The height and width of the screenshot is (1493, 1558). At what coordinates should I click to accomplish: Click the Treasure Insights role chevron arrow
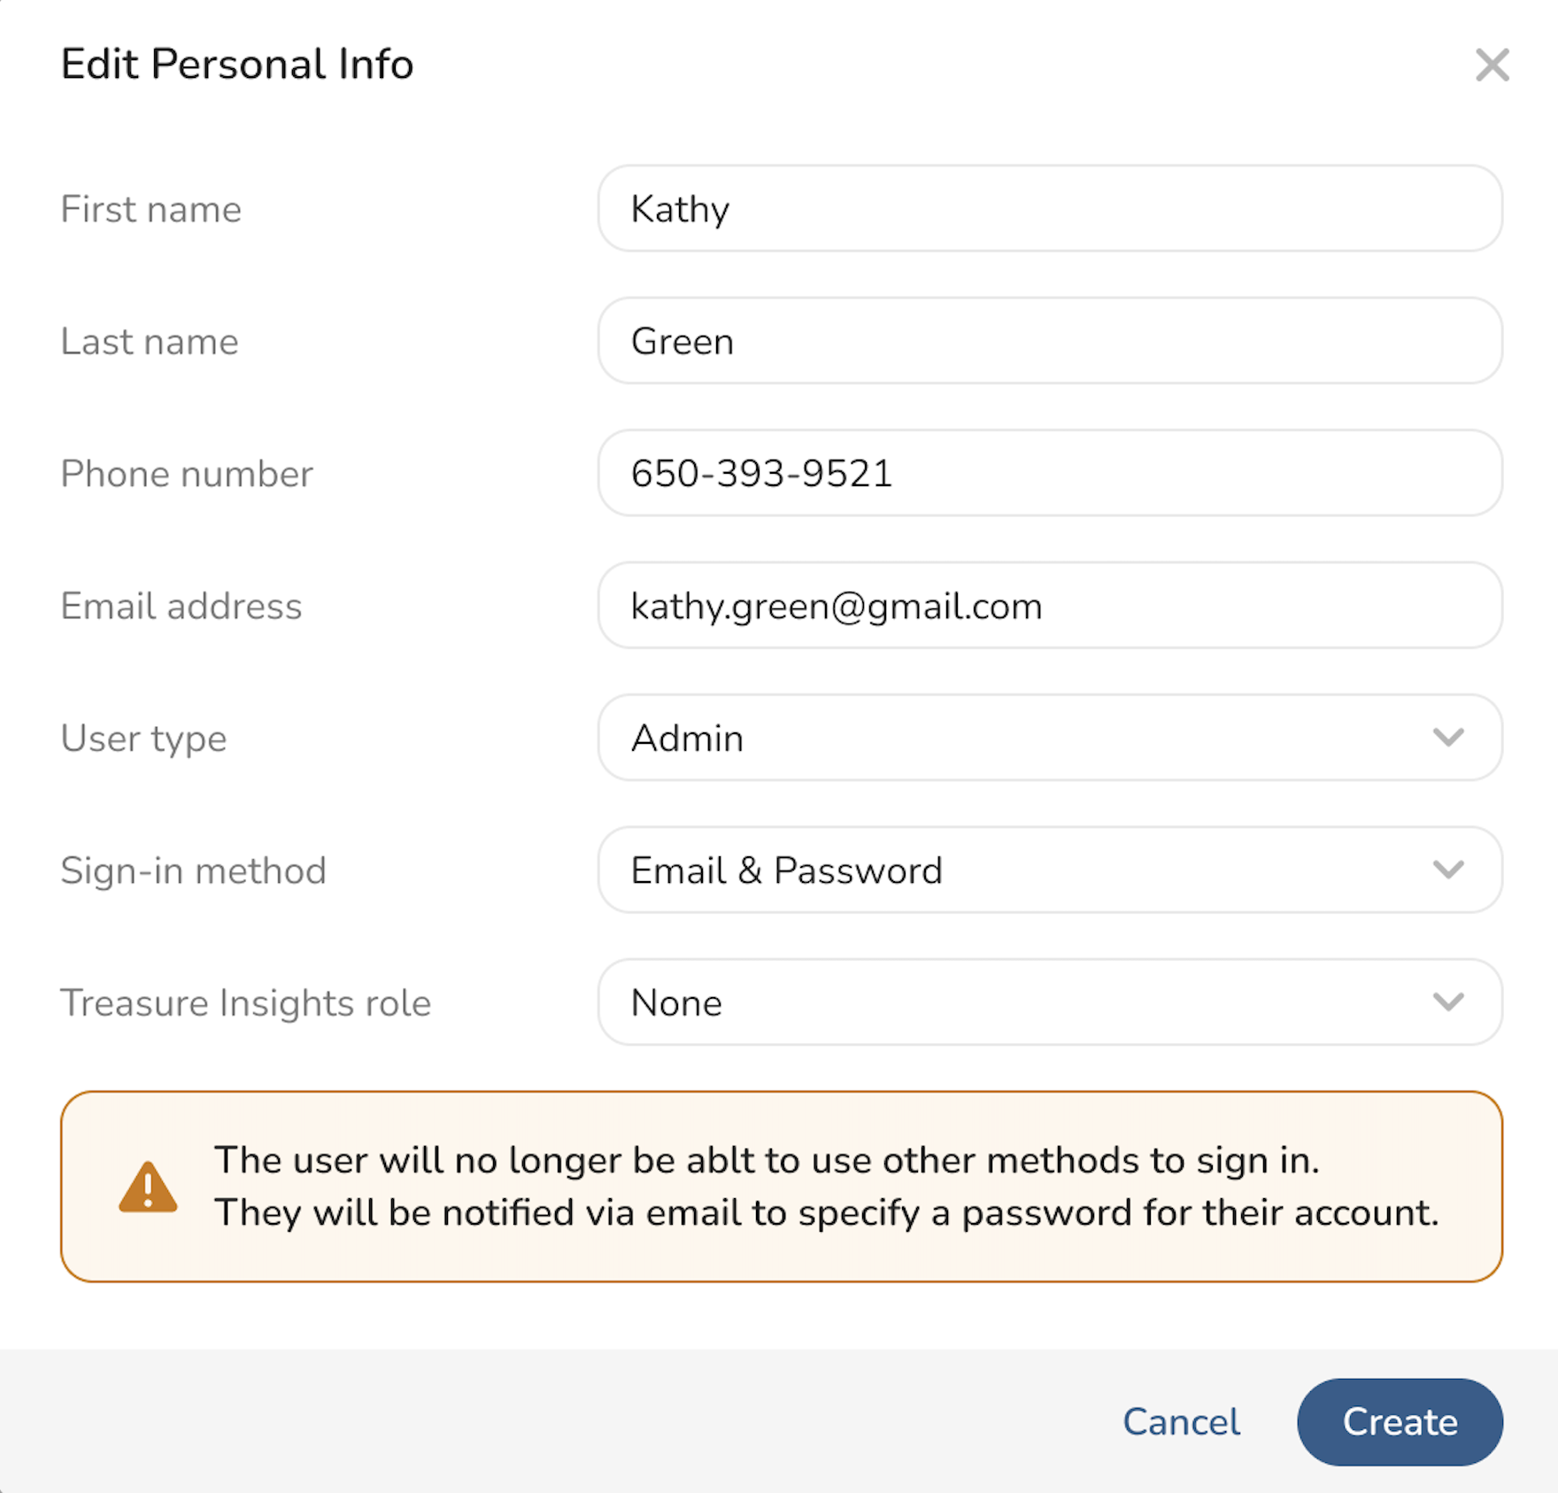(x=1447, y=1002)
